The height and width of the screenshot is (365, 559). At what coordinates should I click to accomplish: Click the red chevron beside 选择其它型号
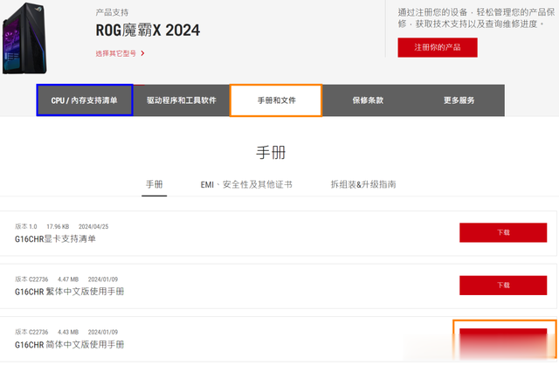[142, 53]
